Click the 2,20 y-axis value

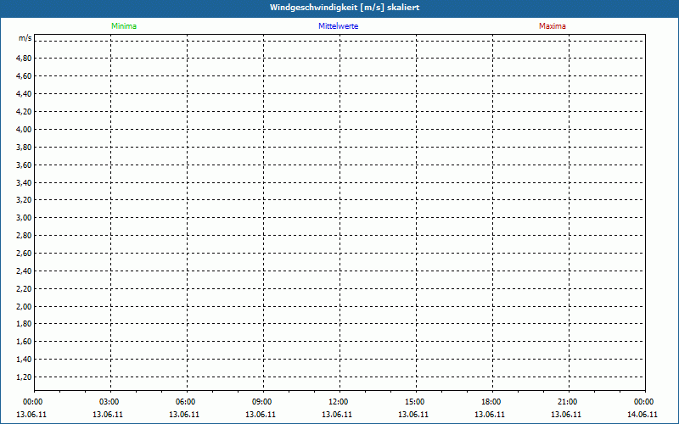pyautogui.click(x=24, y=288)
